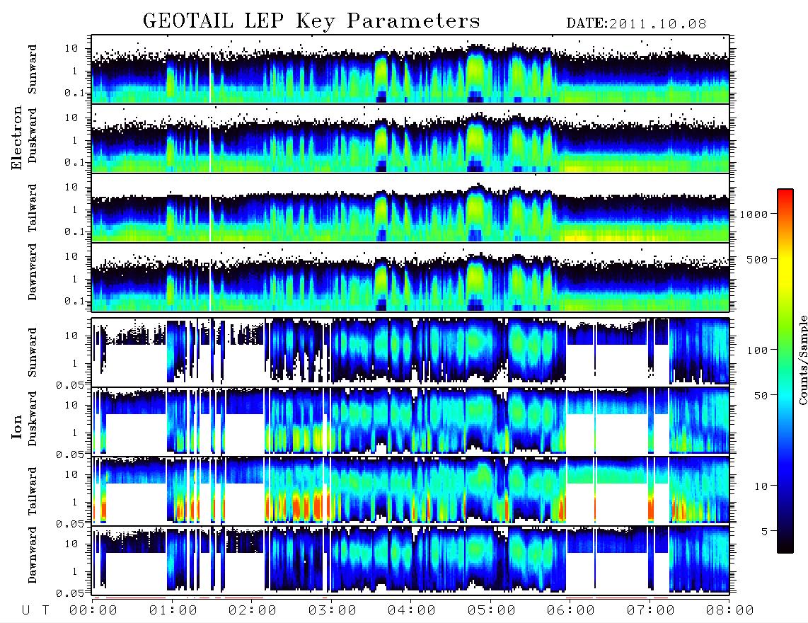The height and width of the screenshot is (623, 808).
Task: Select the Electron Sunward panel label
Action: click(x=33, y=69)
